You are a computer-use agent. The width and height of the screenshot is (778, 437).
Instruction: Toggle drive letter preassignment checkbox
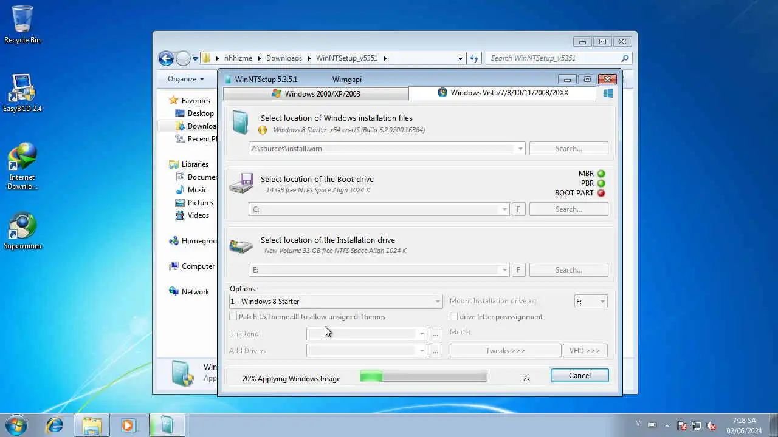(453, 317)
